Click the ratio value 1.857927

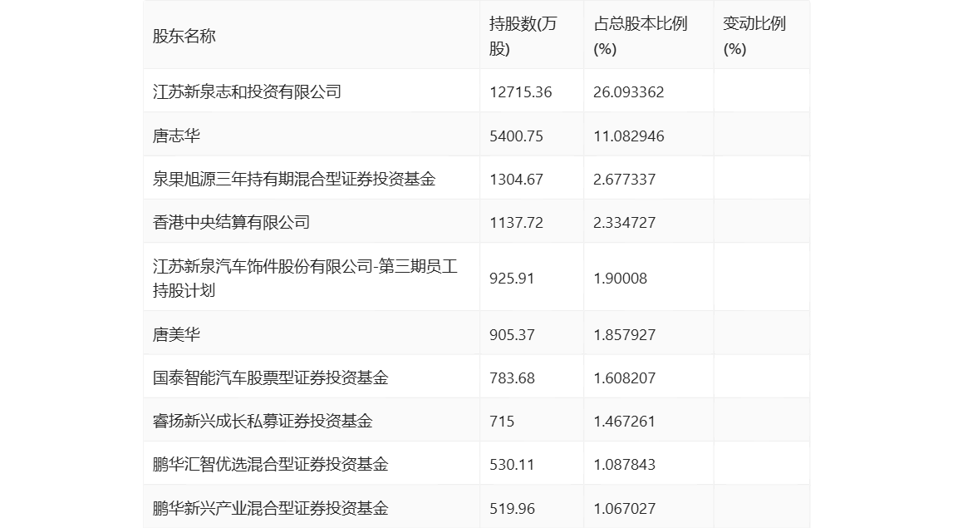(624, 334)
